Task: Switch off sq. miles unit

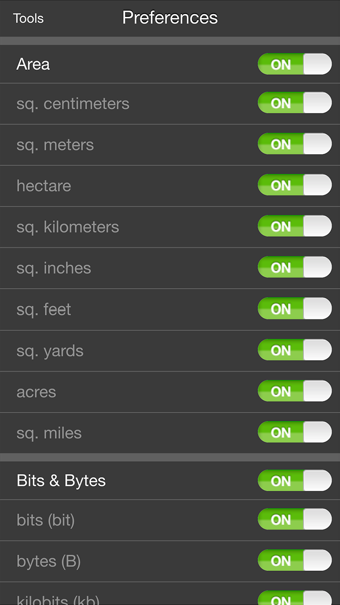Action: (x=295, y=432)
